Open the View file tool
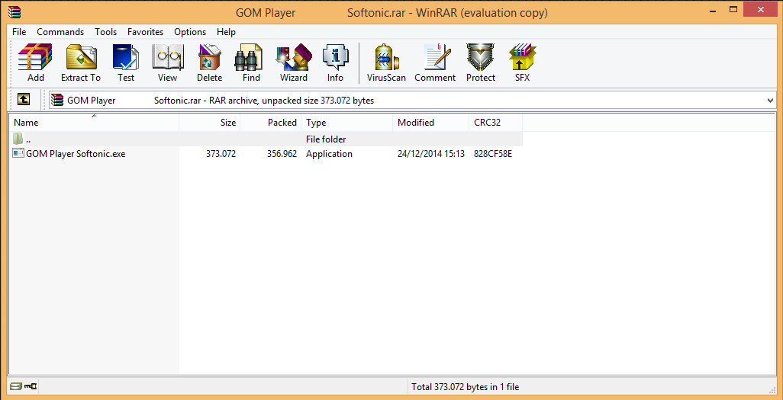Image resolution: width=783 pixels, height=400 pixels. tap(167, 62)
